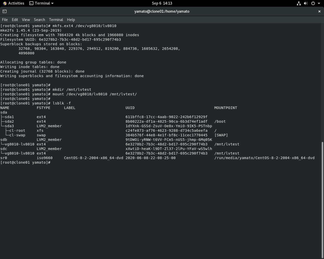Viewport: 324px width, 259px height.
Task: Click the sda3 row name
Action: 9,126
